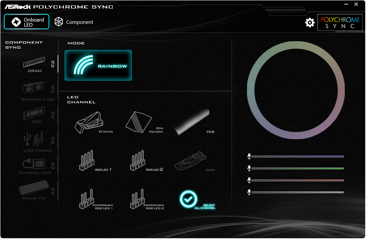366x239 pixels.
Task: Select the IO Cover LED channel
Action: pos(94,123)
